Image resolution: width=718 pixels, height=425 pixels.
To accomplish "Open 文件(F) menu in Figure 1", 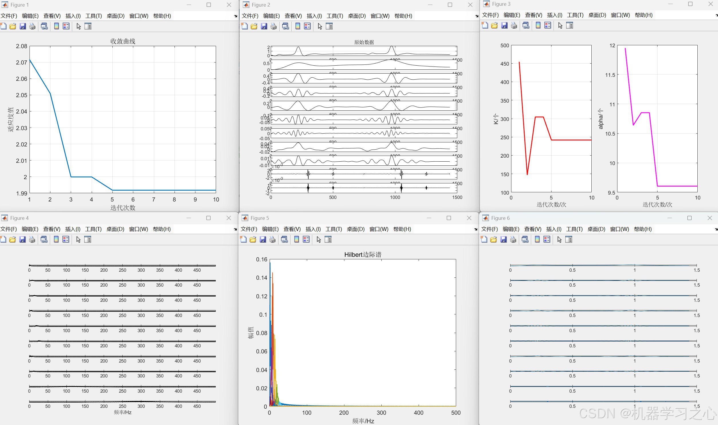I will (9, 16).
